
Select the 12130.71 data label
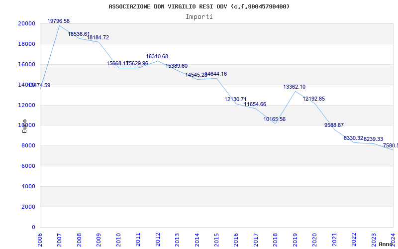[x=235, y=99]
